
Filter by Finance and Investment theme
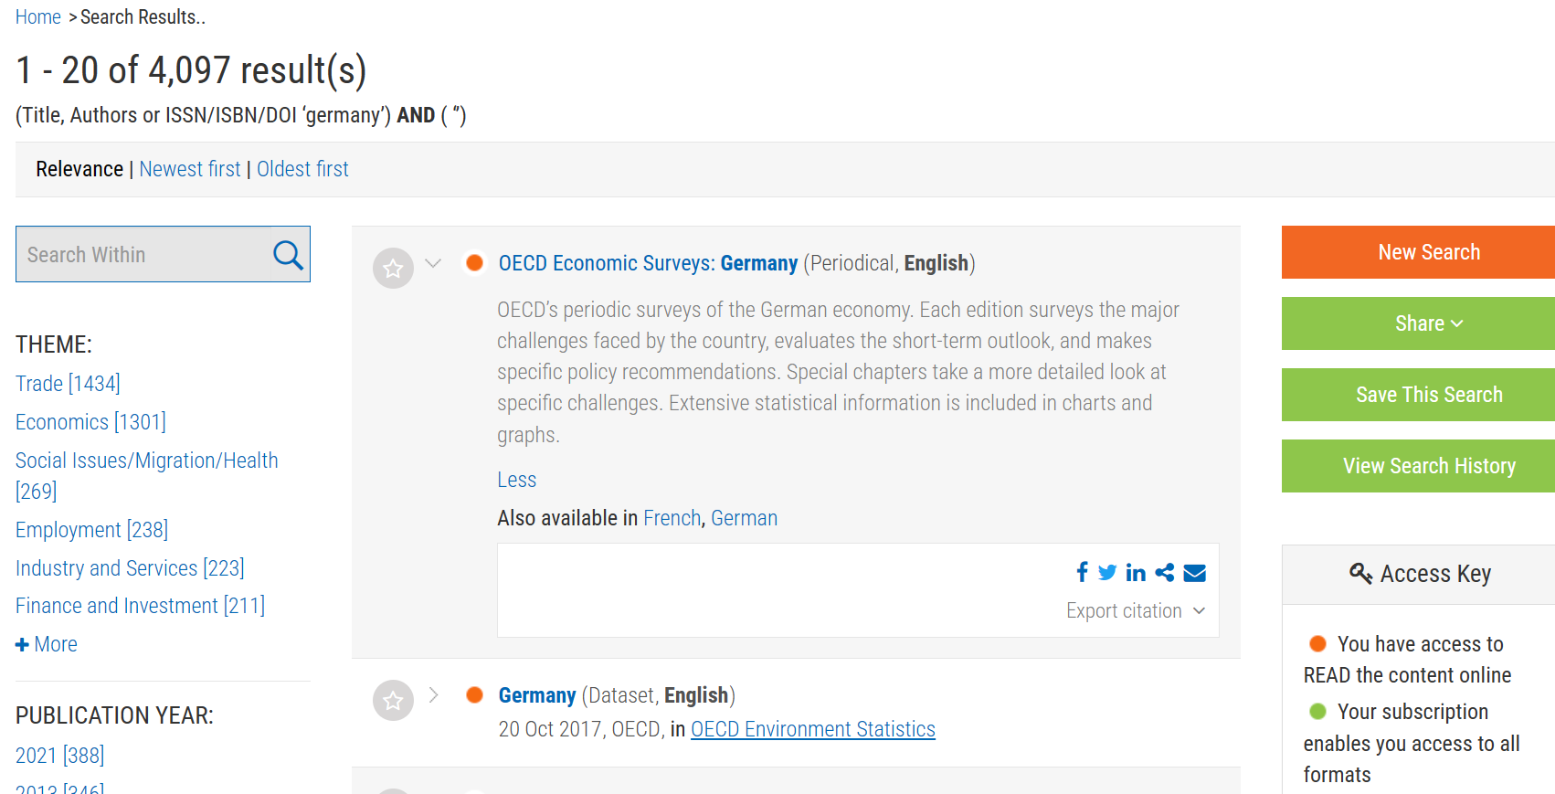(x=140, y=606)
